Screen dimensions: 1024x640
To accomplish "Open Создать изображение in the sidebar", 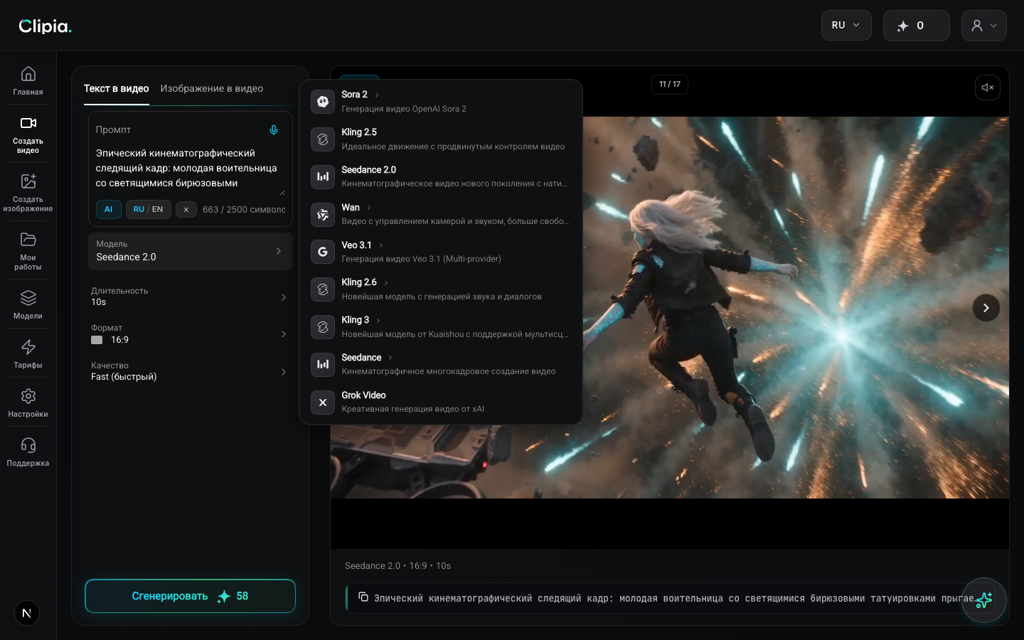I will 28,193.
